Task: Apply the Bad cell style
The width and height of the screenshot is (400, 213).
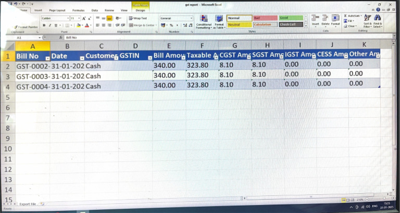Action: 265,18
